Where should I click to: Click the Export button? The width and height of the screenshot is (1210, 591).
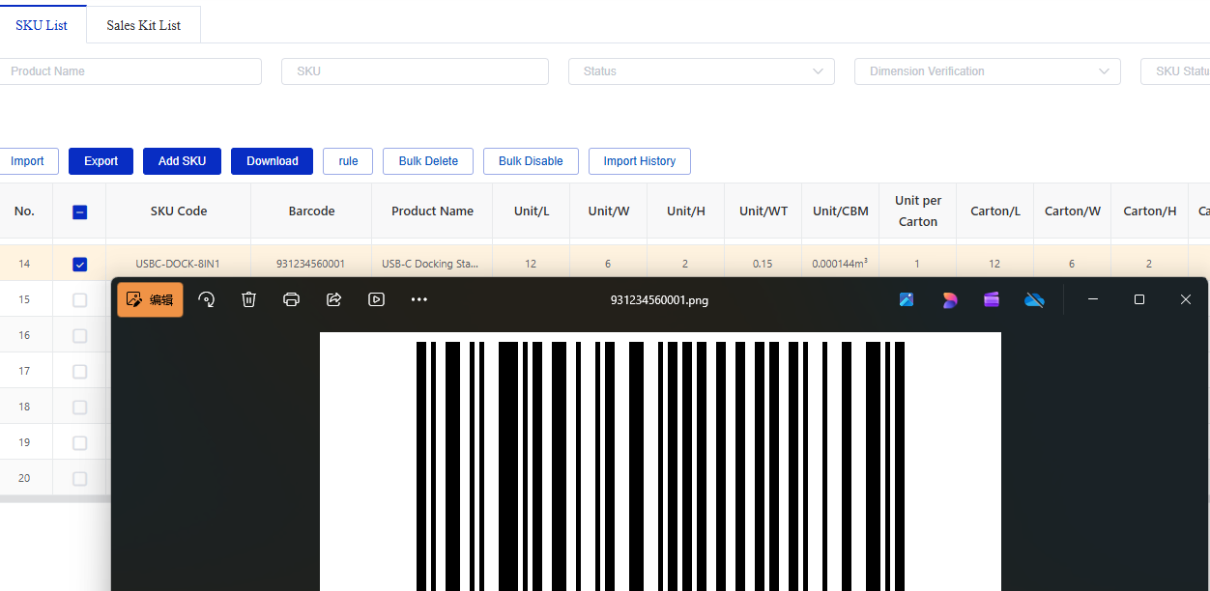[101, 161]
